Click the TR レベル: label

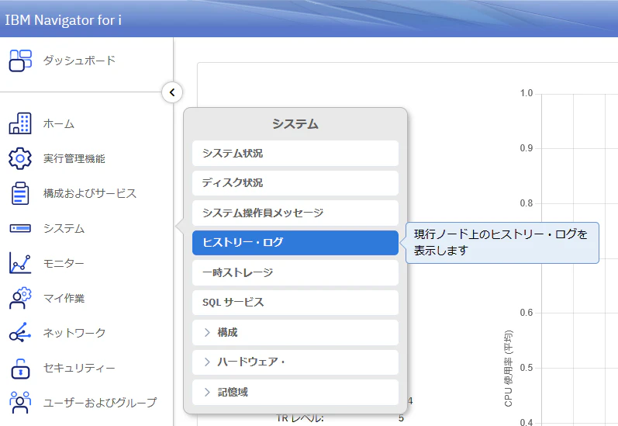300,418
